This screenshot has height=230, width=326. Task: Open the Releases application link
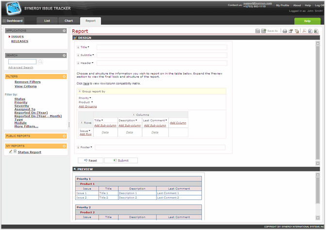(19, 41)
